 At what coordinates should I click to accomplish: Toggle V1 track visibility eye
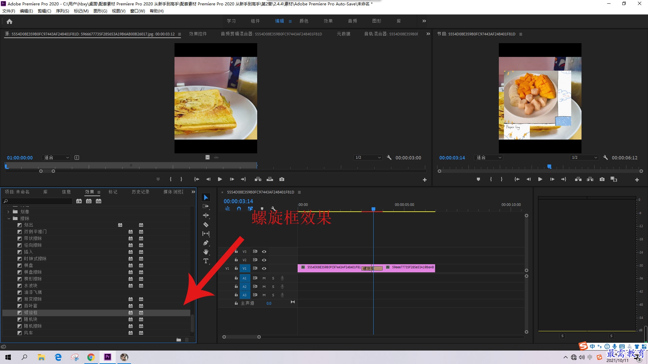pos(264,268)
